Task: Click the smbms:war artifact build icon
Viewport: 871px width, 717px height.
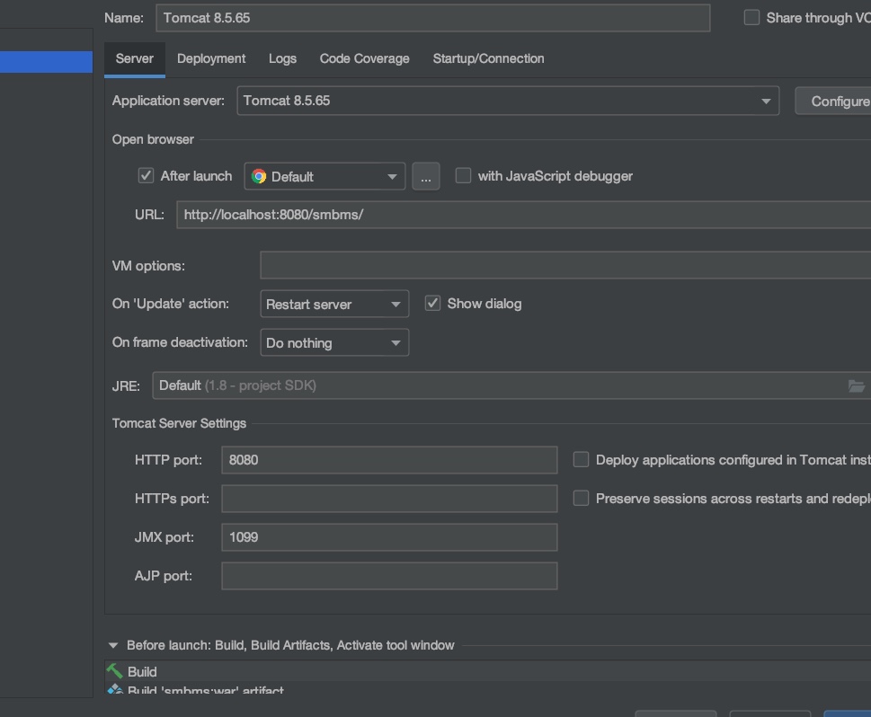Action: (x=115, y=690)
